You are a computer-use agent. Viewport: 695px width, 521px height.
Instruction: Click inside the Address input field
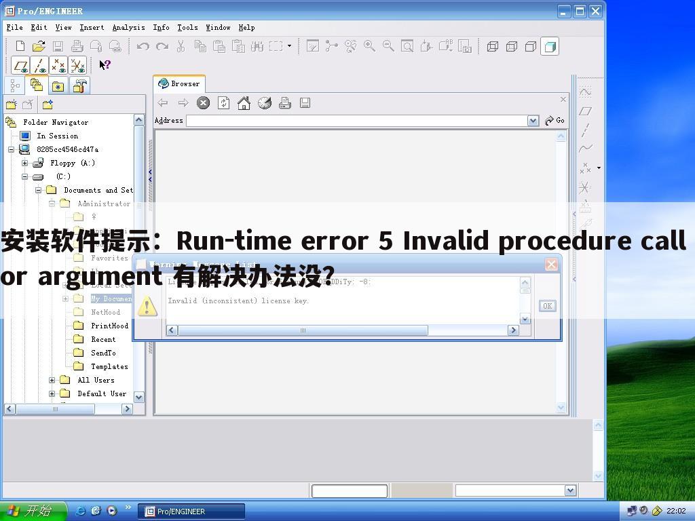357,121
